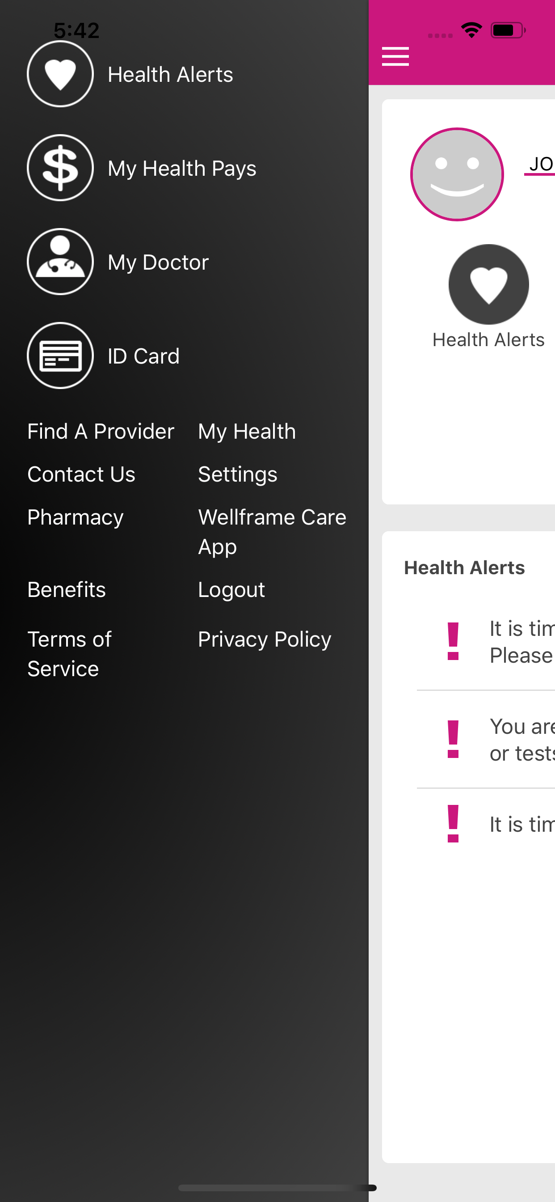The width and height of the screenshot is (555, 1202).
Task: Open Find A Provider
Action: pyautogui.click(x=101, y=431)
